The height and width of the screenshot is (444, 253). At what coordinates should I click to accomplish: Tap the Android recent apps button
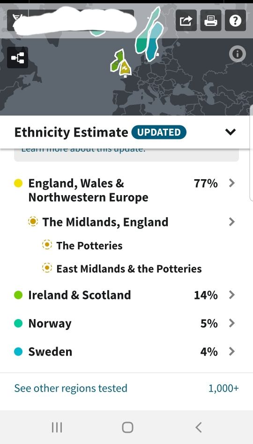pyautogui.click(x=57, y=427)
